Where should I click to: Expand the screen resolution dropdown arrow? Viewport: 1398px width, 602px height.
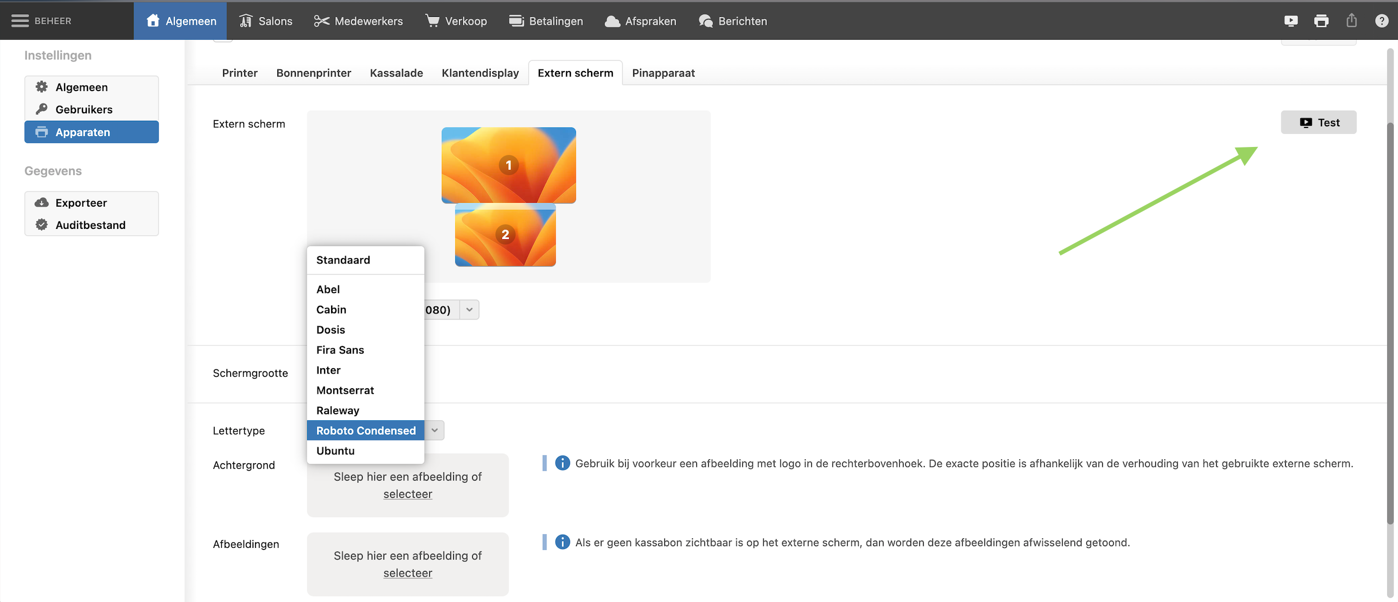pyautogui.click(x=469, y=310)
